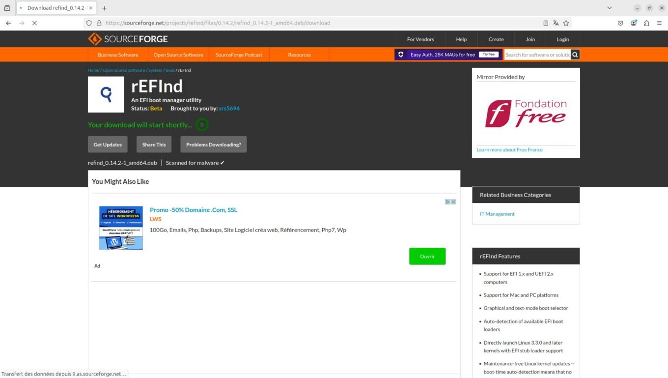This screenshot has width=668, height=378.
Task: Click the Join link
Action: 530,39
